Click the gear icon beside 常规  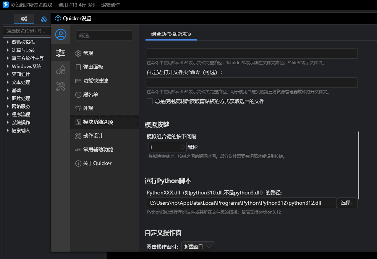78,53
